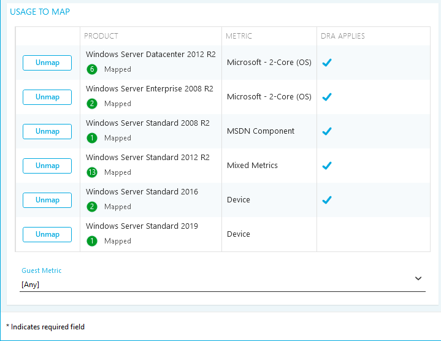Click the green 2 badge for Standard 2016

point(93,207)
